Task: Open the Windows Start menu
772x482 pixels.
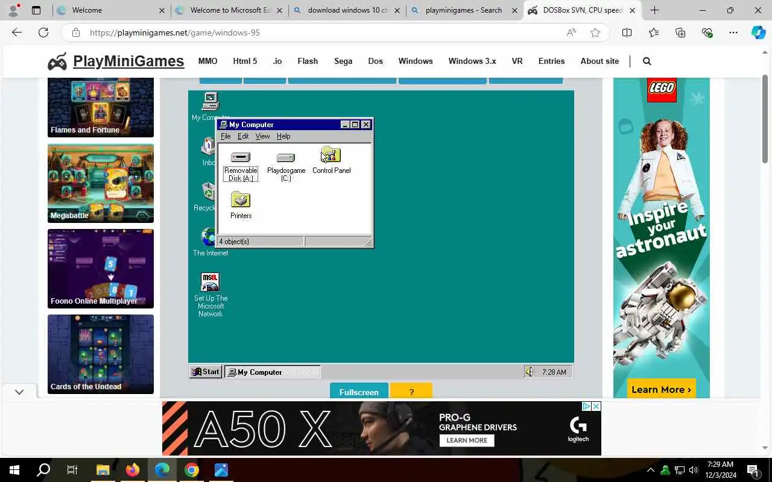Action: 14,470
